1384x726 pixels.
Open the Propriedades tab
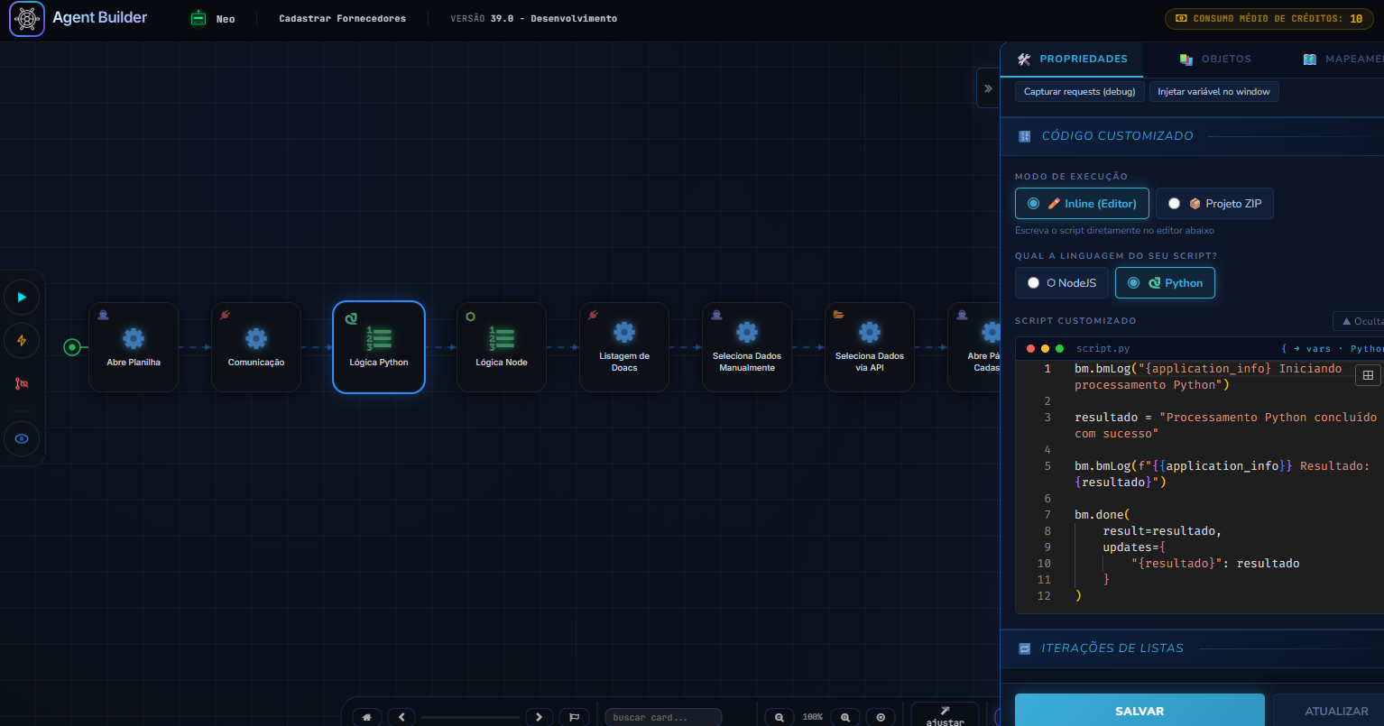tap(1072, 59)
